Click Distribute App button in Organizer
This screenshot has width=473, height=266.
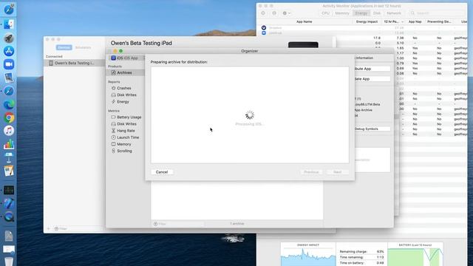point(372,69)
